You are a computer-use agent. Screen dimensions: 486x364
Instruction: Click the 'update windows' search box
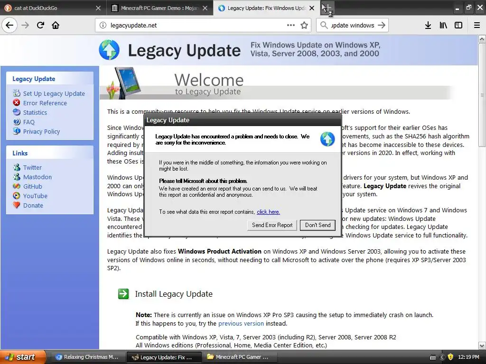tap(353, 26)
